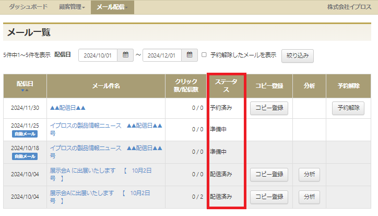This screenshot has height=216, width=378.
Task: Enable 予約解除したメールを表示 checkbox
Action: coord(204,55)
